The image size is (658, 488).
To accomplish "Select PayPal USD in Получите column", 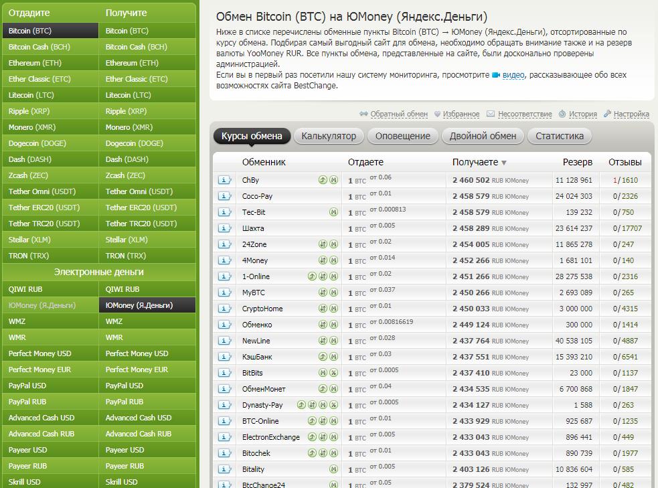I will coord(147,386).
